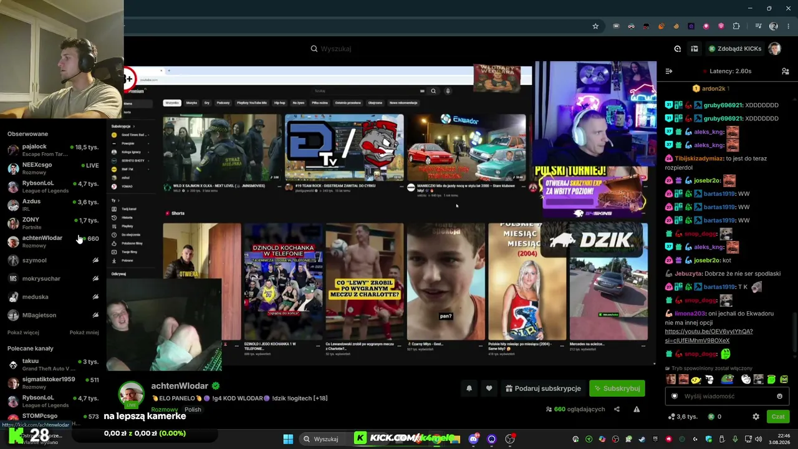The image size is (798, 449).
Task: Open pajalock channel in followed list
Action: pyautogui.click(x=53, y=150)
